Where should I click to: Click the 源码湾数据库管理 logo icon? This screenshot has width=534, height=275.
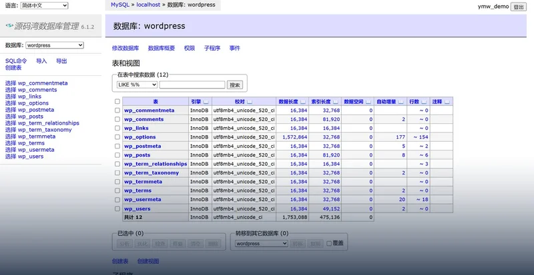[9, 26]
